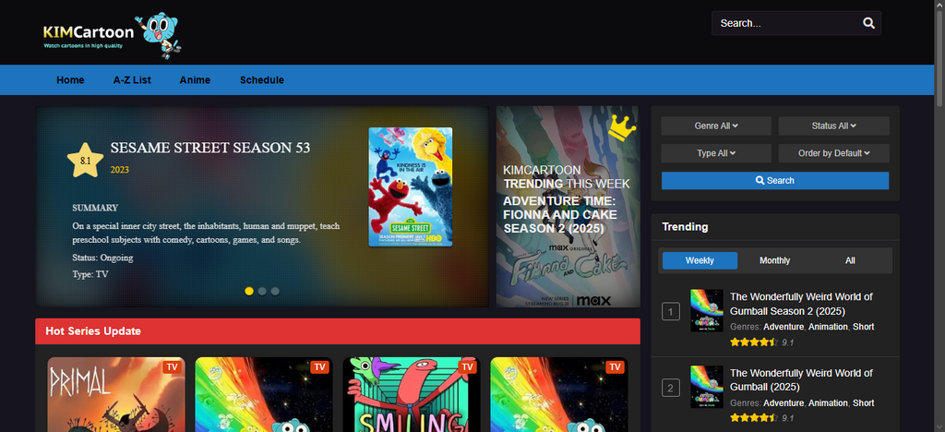Click the rank 2 number badge
This screenshot has width=945, height=432.
coord(672,388)
